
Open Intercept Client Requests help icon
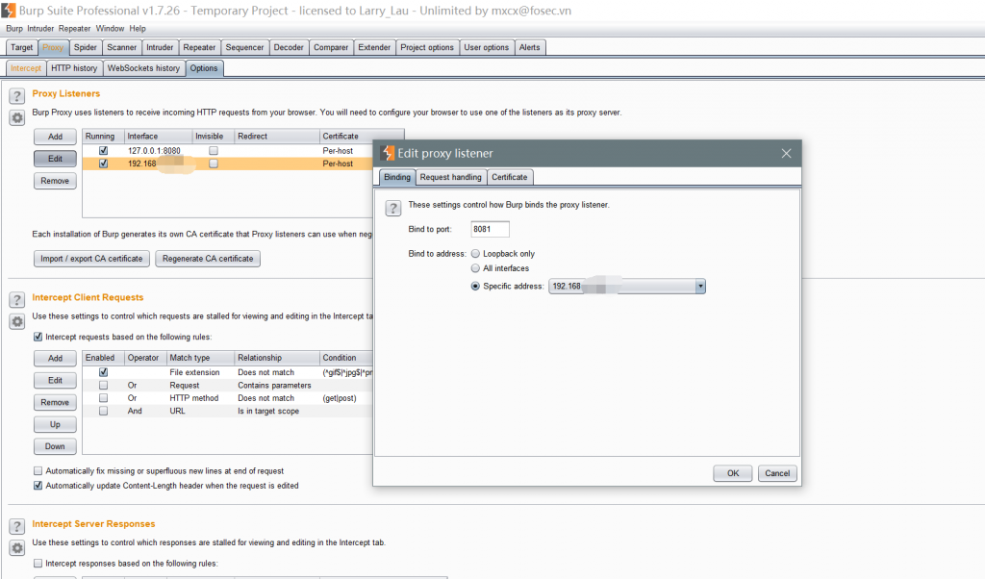coord(17,300)
